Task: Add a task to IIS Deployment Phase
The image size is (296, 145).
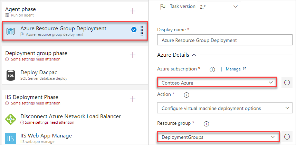Action: [133, 99]
